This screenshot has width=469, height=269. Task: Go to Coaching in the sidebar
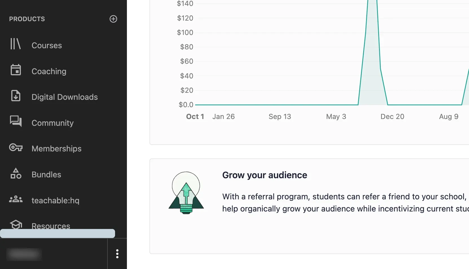[49, 71]
